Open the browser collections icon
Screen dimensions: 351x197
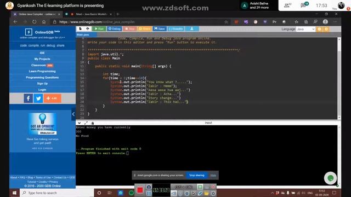click(x=306, y=22)
